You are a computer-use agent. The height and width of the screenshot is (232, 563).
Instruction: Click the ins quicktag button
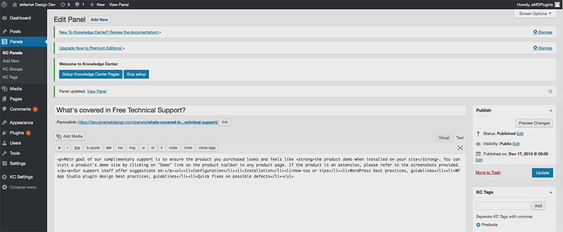click(120, 148)
